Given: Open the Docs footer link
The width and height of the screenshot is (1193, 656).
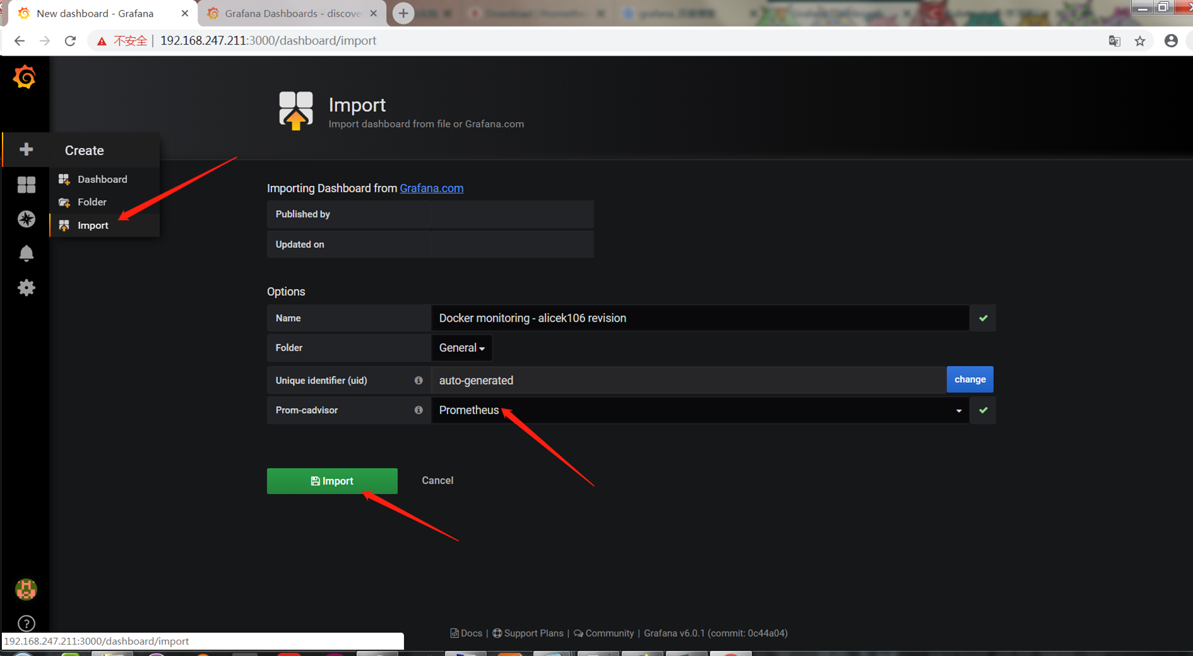Looking at the screenshot, I should (x=466, y=633).
